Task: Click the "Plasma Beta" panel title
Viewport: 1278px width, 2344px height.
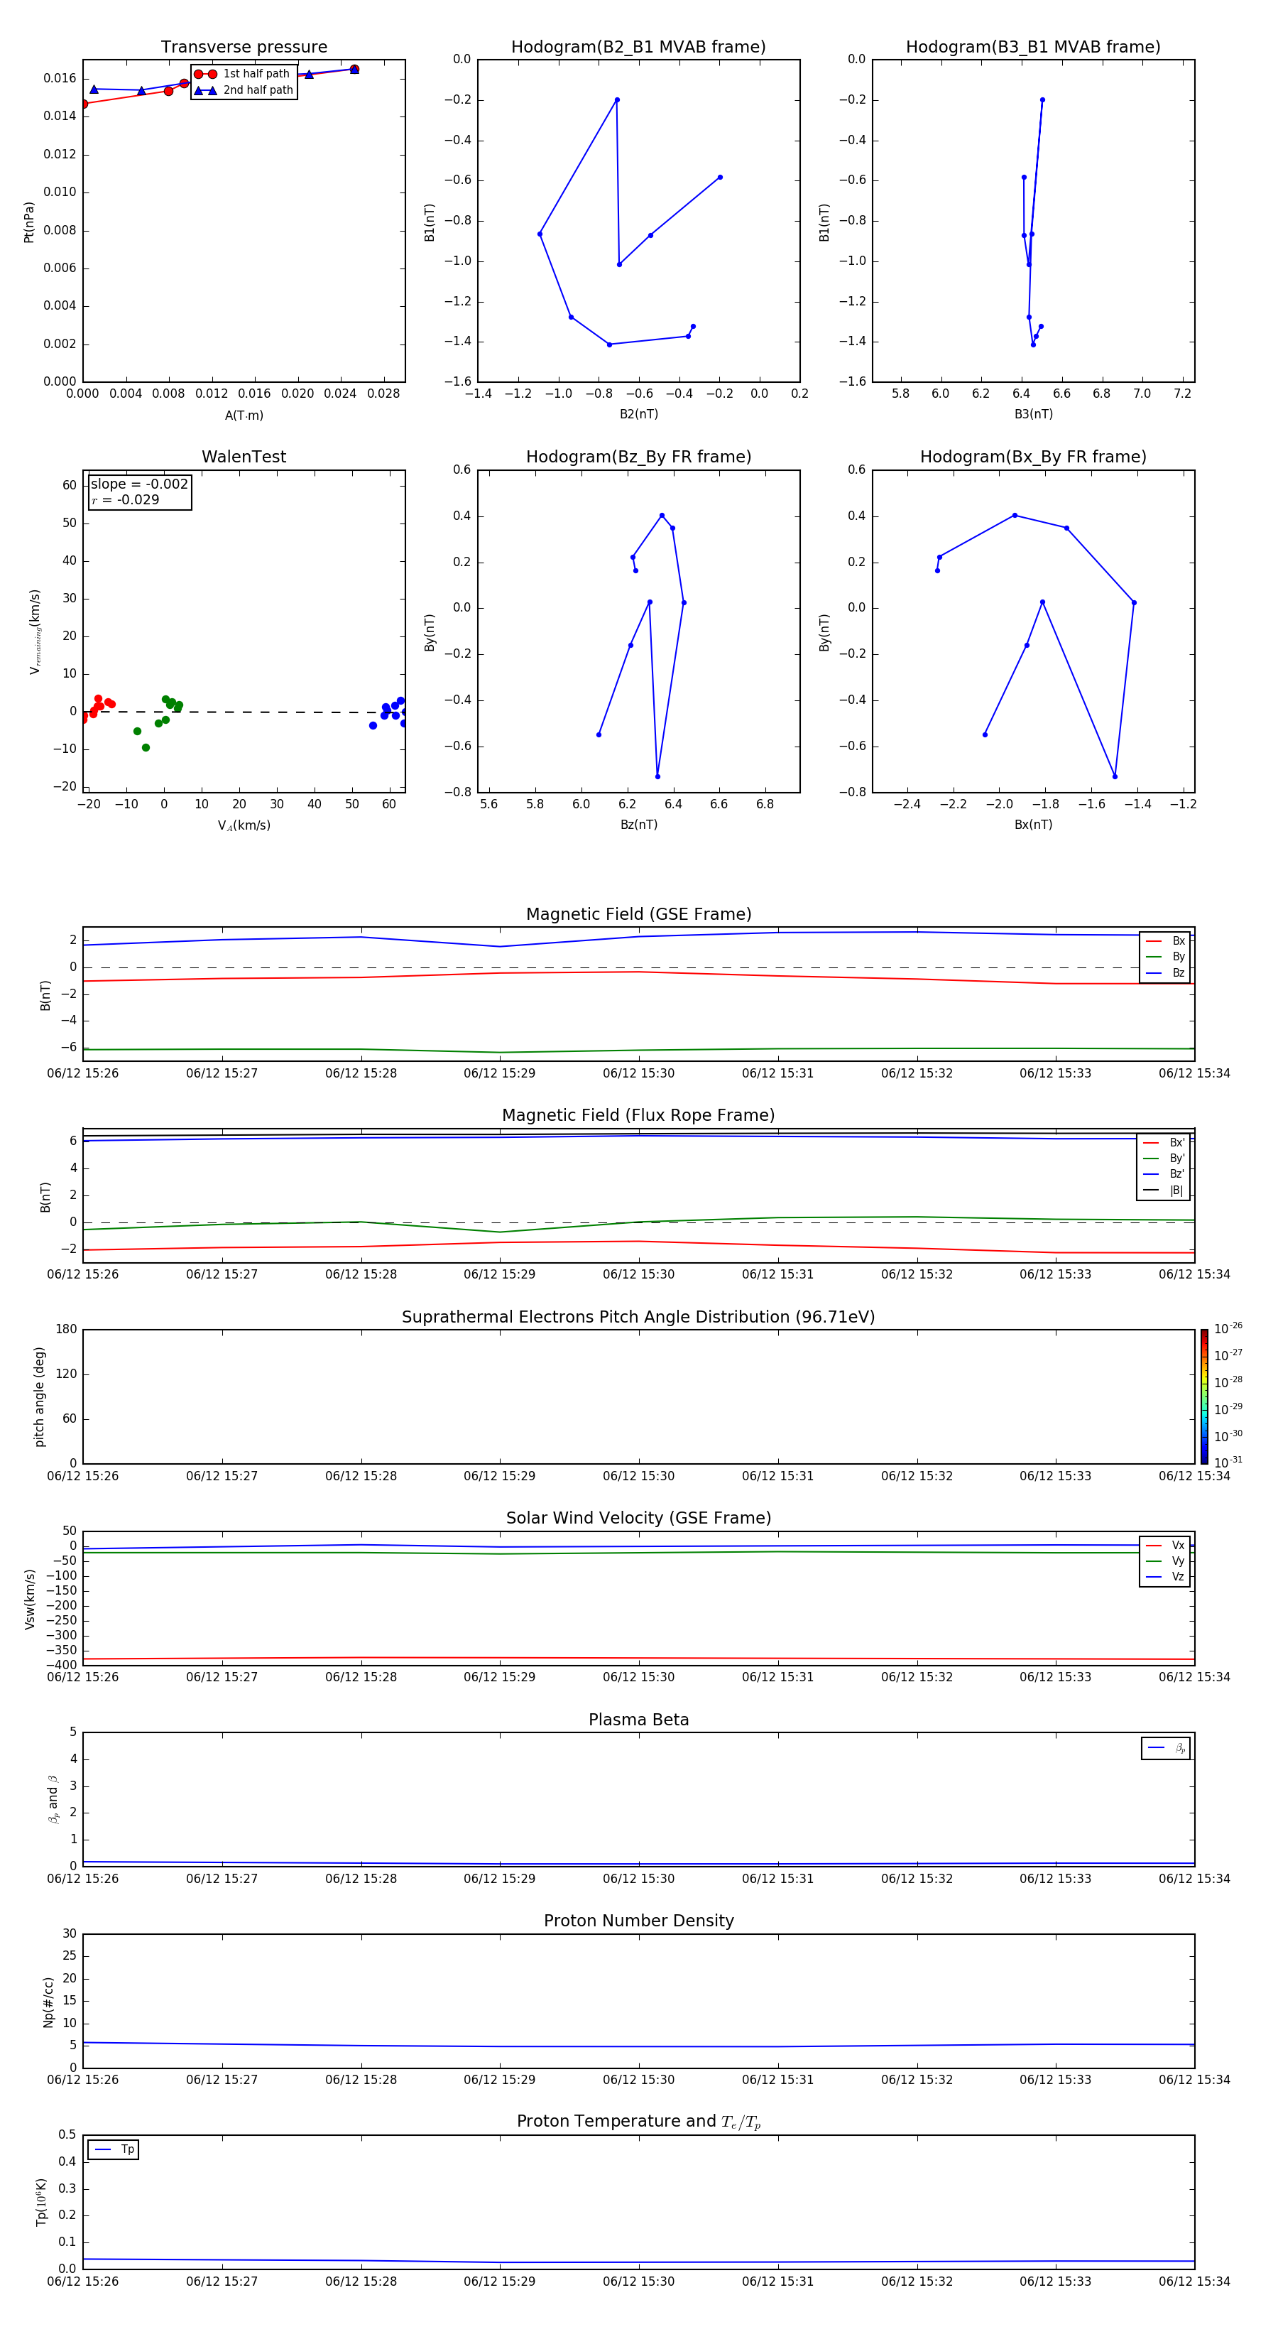Action: [638, 1720]
